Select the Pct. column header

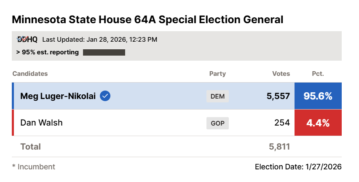[x=318, y=74]
